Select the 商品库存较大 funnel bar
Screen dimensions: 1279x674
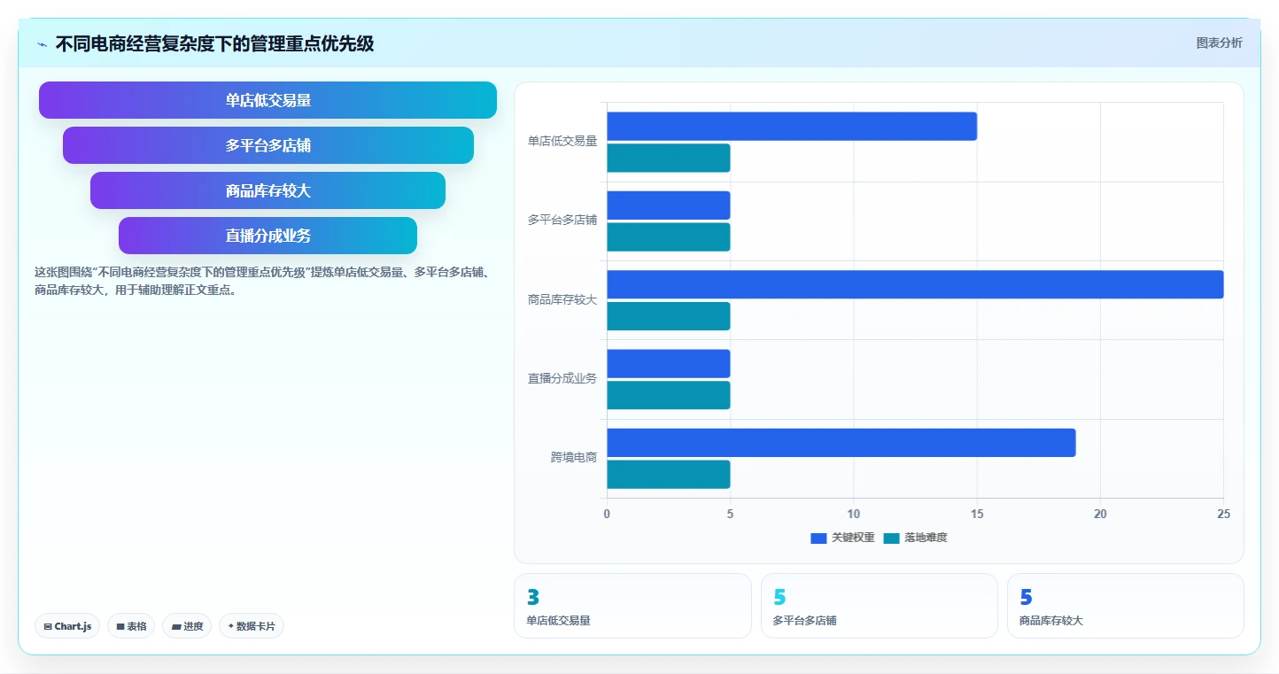pyautogui.click(x=267, y=190)
